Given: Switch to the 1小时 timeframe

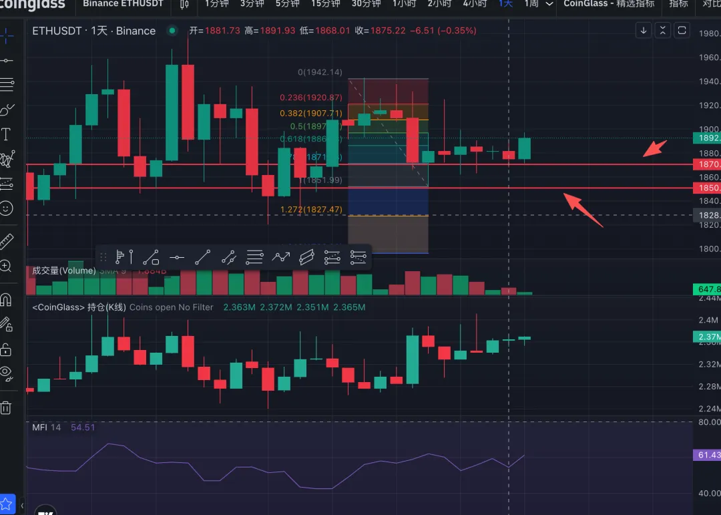Looking at the screenshot, I should [404, 4].
